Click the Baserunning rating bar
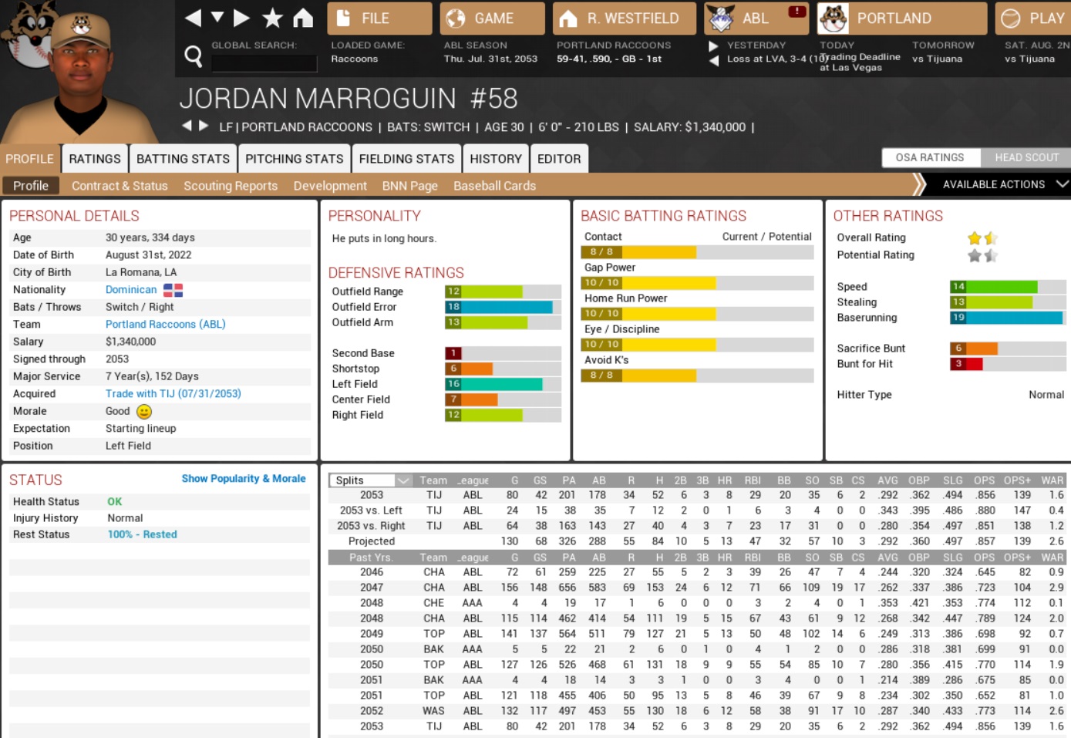Viewport: 1071px width, 738px height. coord(1007,318)
